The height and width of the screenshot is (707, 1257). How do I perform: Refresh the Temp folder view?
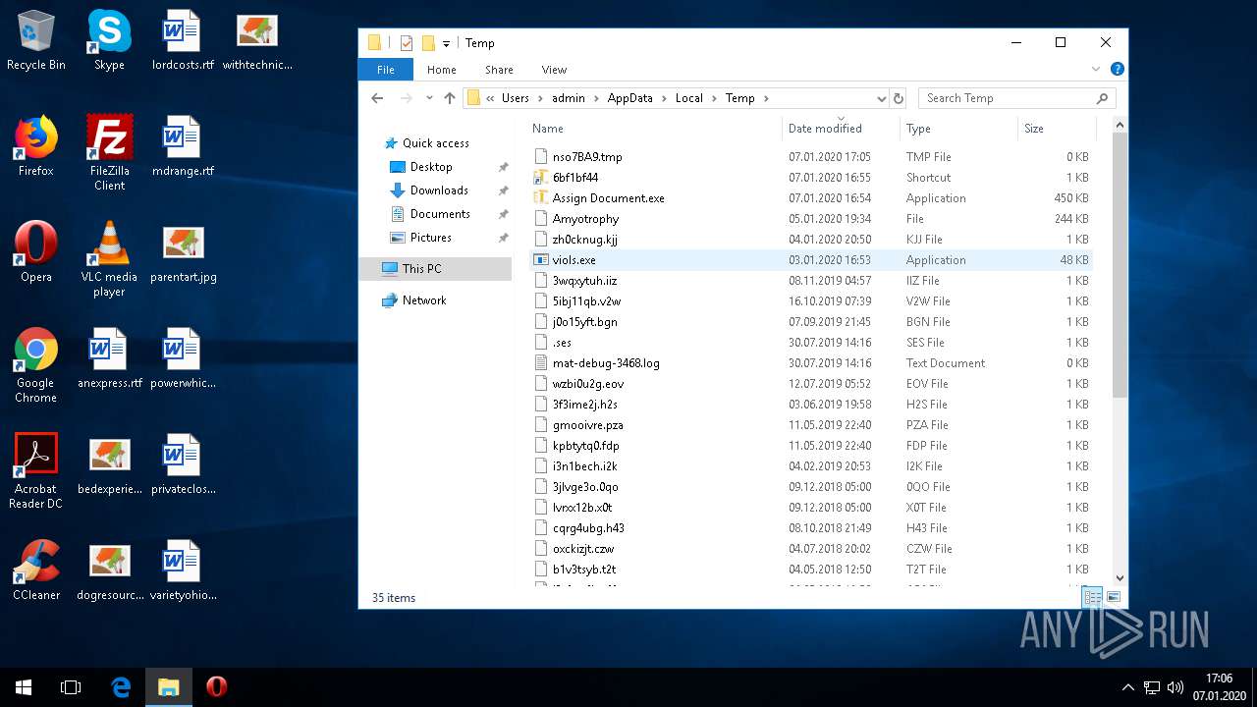coord(898,98)
